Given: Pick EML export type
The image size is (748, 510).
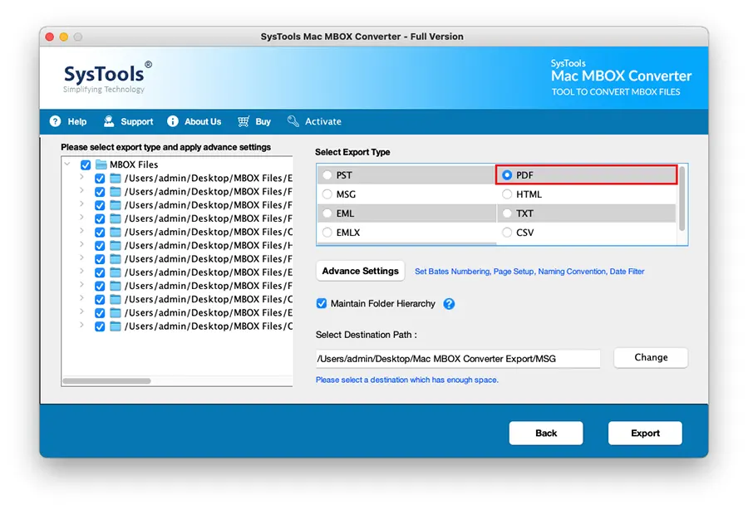Looking at the screenshot, I should pyautogui.click(x=327, y=213).
